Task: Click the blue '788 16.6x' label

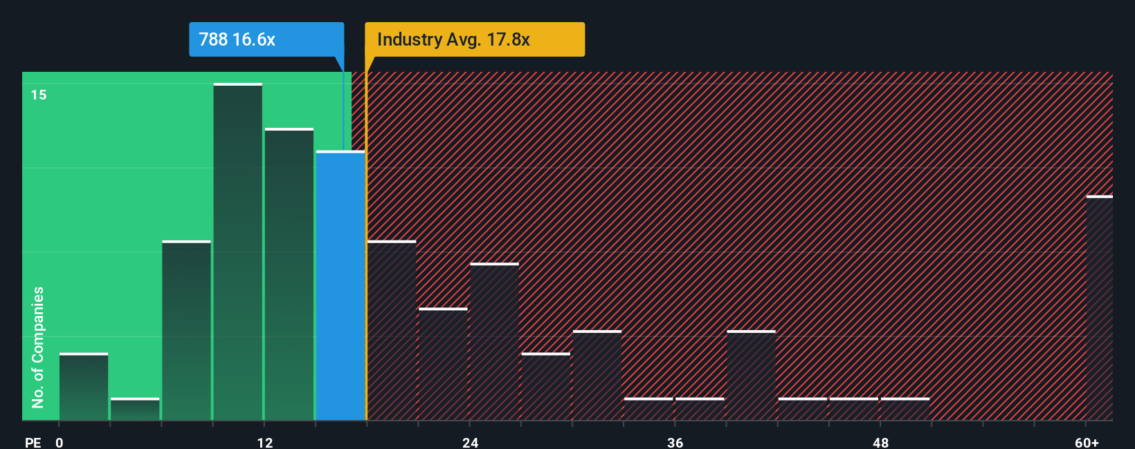Action: tap(266, 39)
